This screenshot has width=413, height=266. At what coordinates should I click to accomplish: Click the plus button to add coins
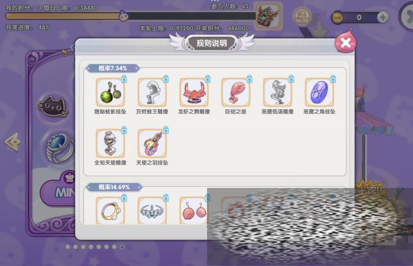382,18
